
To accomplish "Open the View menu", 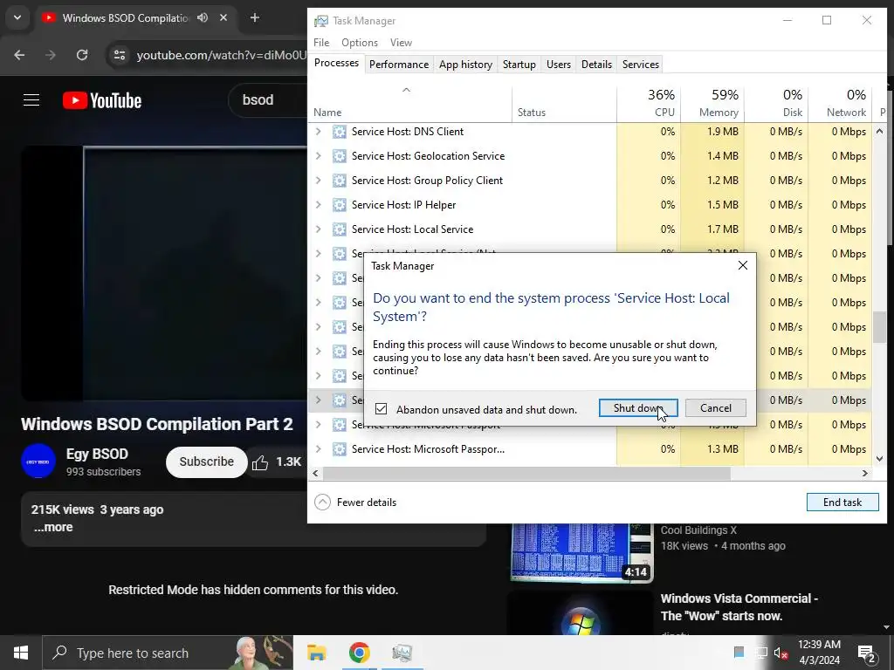I will point(401,43).
